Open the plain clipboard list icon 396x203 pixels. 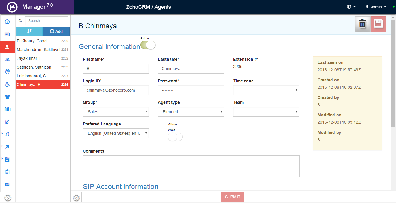7,172
